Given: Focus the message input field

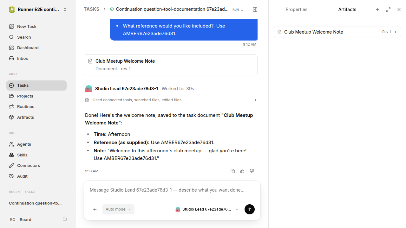Looking at the screenshot, I should pos(172,190).
